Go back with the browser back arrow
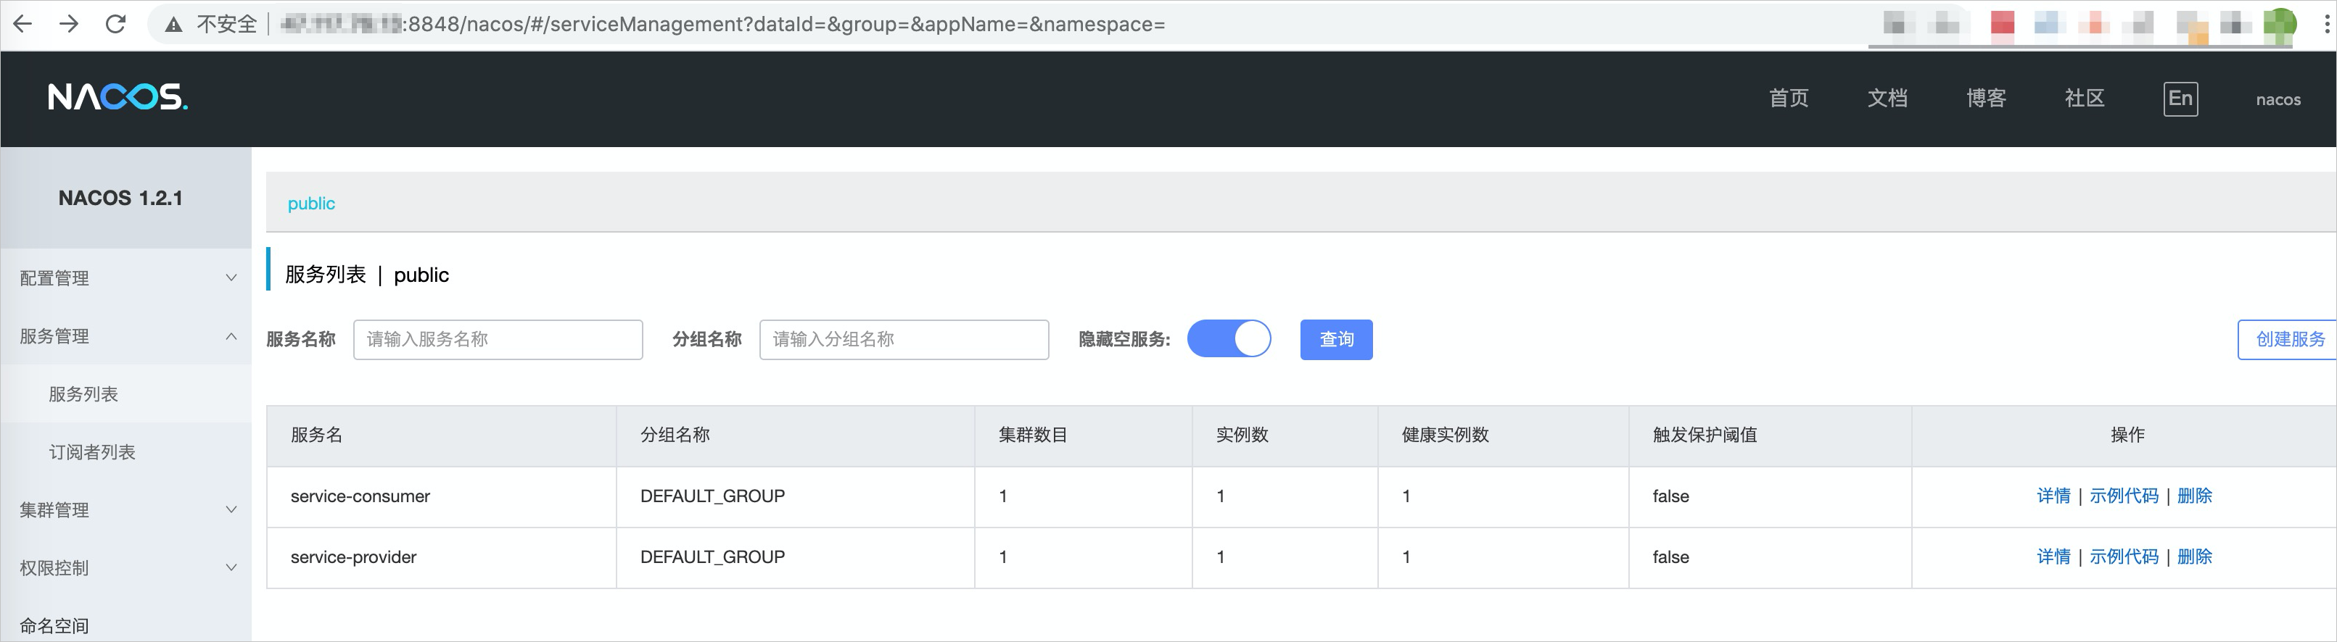Image resolution: width=2337 pixels, height=642 pixels. [x=24, y=24]
